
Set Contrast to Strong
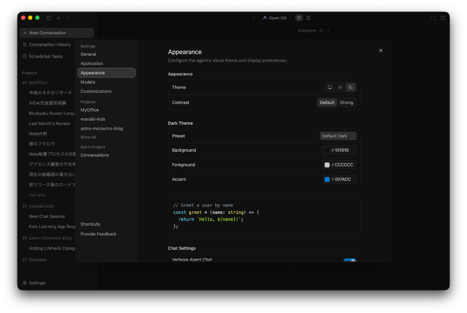pyautogui.click(x=347, y=103)
